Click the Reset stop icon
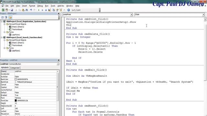The image size is (207, 116). coord(46,10)
